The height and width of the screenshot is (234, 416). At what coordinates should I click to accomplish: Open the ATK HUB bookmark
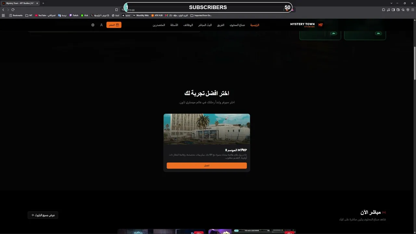pos(157,15)
